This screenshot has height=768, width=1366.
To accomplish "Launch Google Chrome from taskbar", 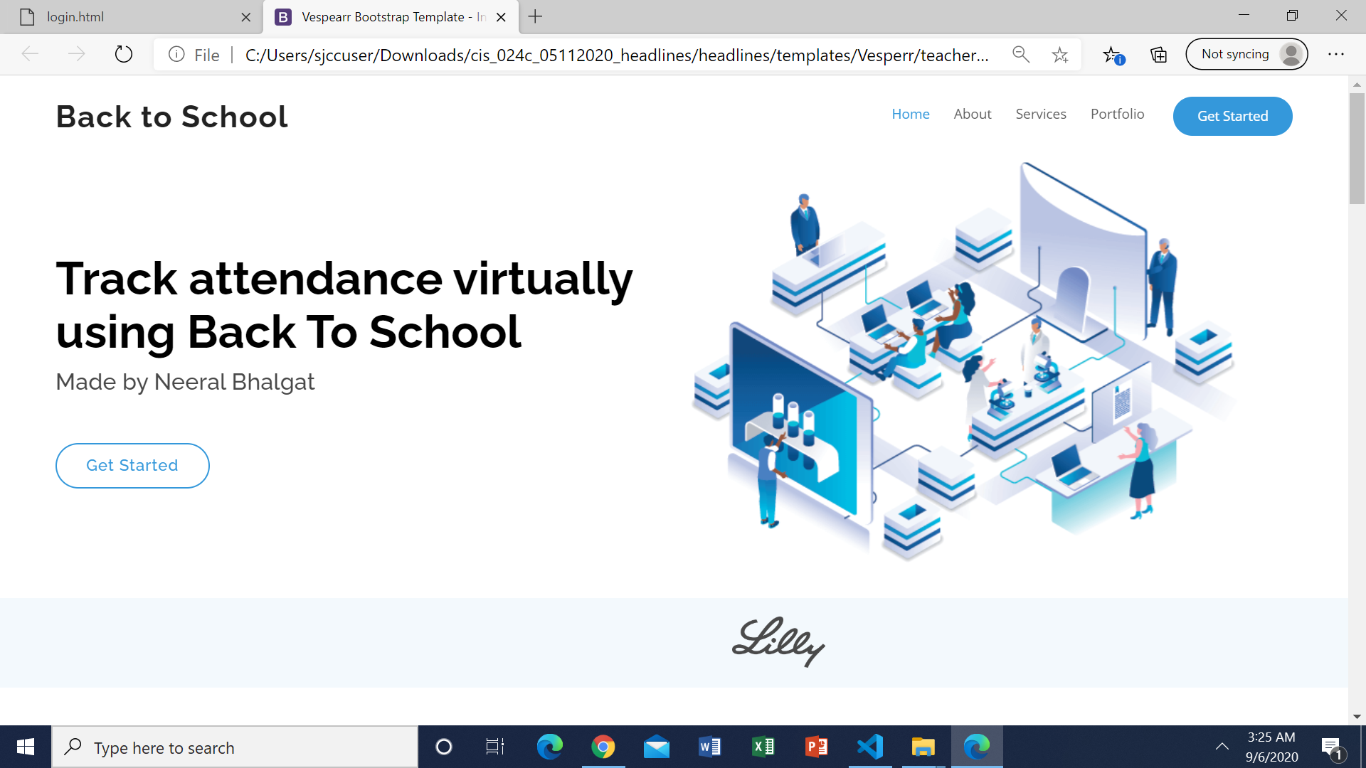I will tap(603, 747).
